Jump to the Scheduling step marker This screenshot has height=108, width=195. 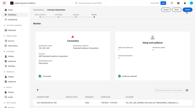click(x=58, y=17)
